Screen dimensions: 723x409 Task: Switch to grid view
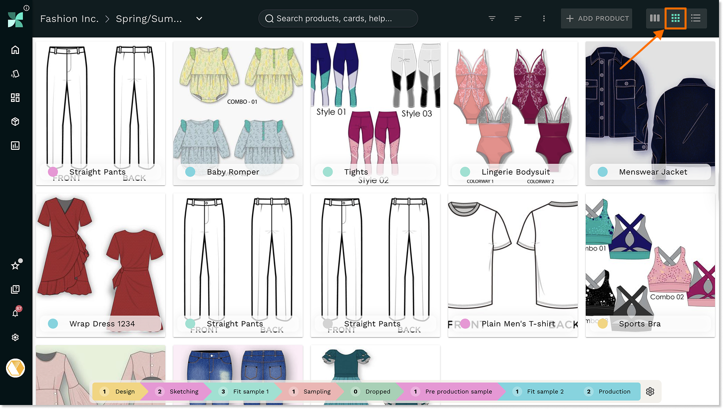[x=676, y=18]
